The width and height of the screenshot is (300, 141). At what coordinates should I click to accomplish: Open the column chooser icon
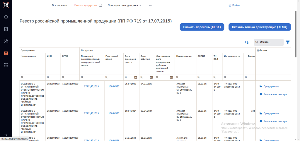click(x=247, y=43)
